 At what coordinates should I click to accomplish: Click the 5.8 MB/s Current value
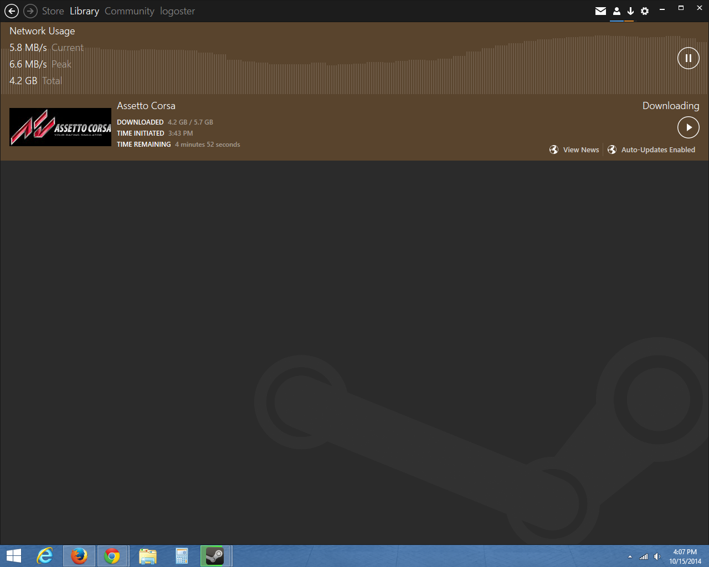(x=47, y=48)
